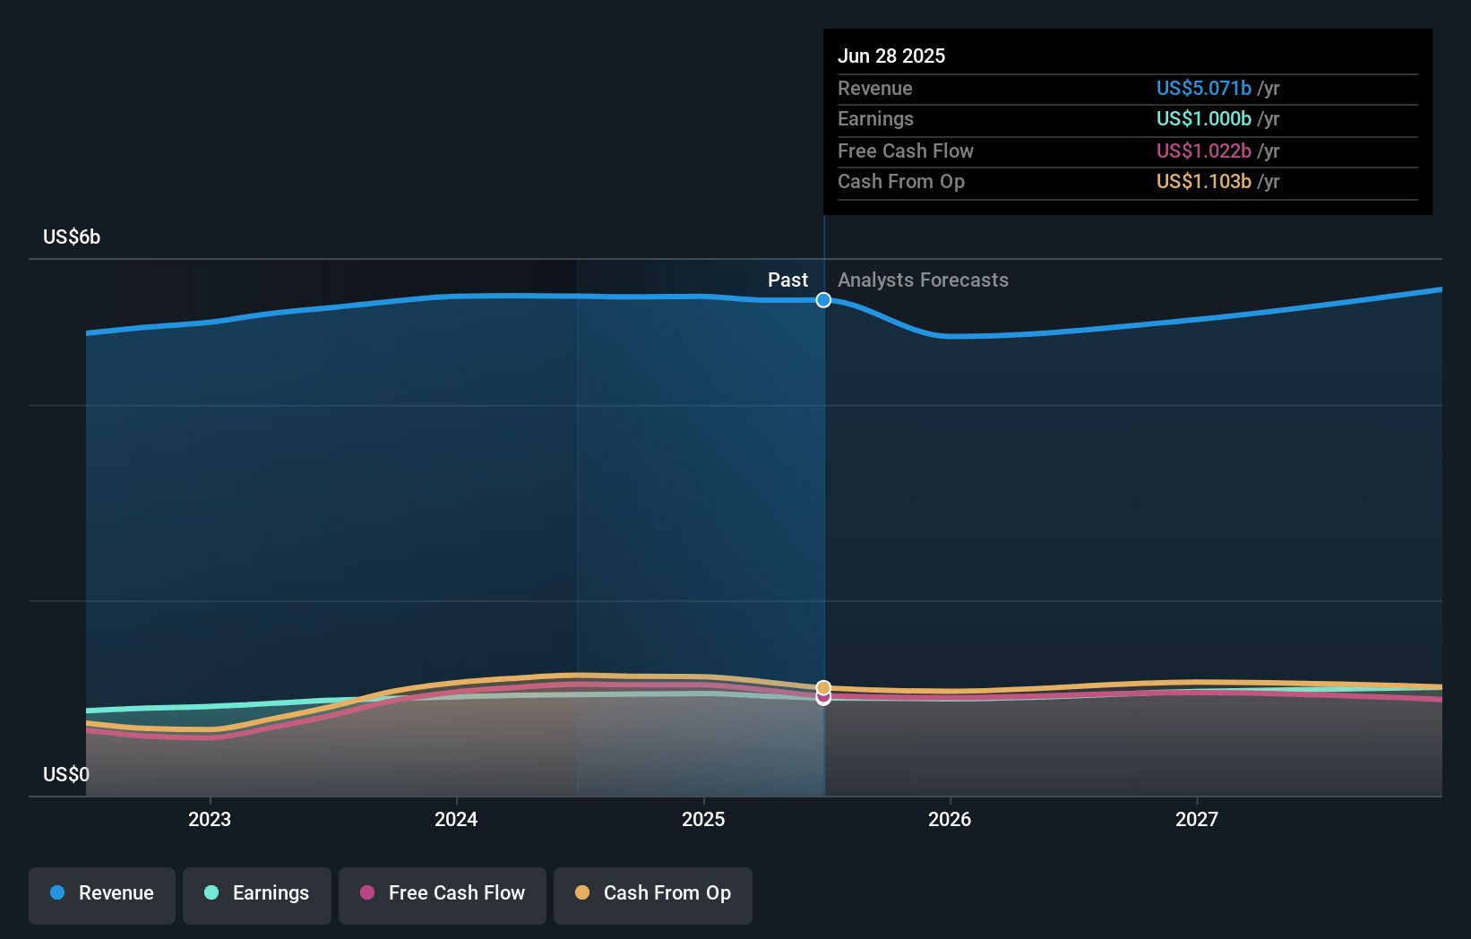Toggle the Revenue legend button
Viewport: 1471px width, 939px height.
[102, 895]
